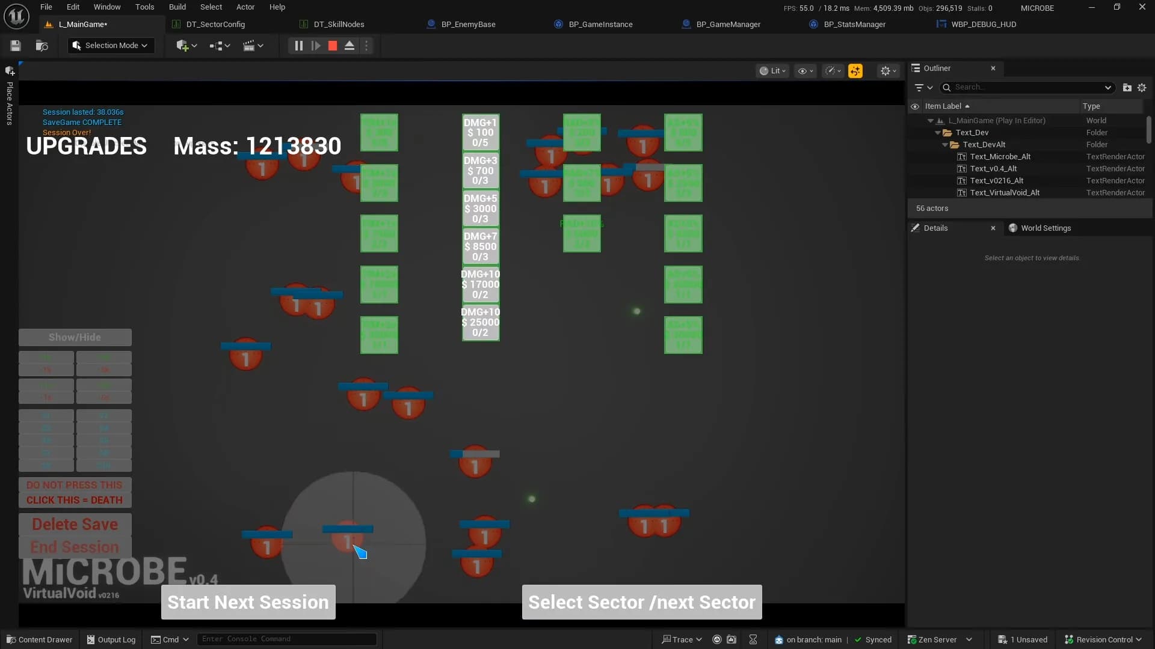The image size is (1155, 649).
Task: Open the Actor menu
Action: tap(245, 7)
